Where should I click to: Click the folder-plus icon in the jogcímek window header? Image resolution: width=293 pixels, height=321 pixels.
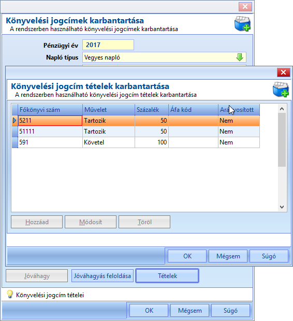coord(242,24)
